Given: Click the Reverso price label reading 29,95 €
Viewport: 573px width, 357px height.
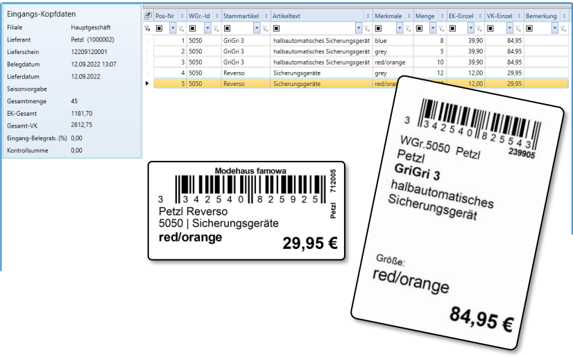Looking at the screenshot, I should (x=246, y=211).
